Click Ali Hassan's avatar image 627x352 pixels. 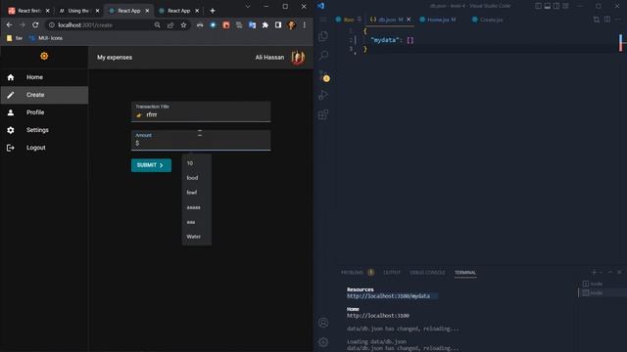[x=298, y=58]
